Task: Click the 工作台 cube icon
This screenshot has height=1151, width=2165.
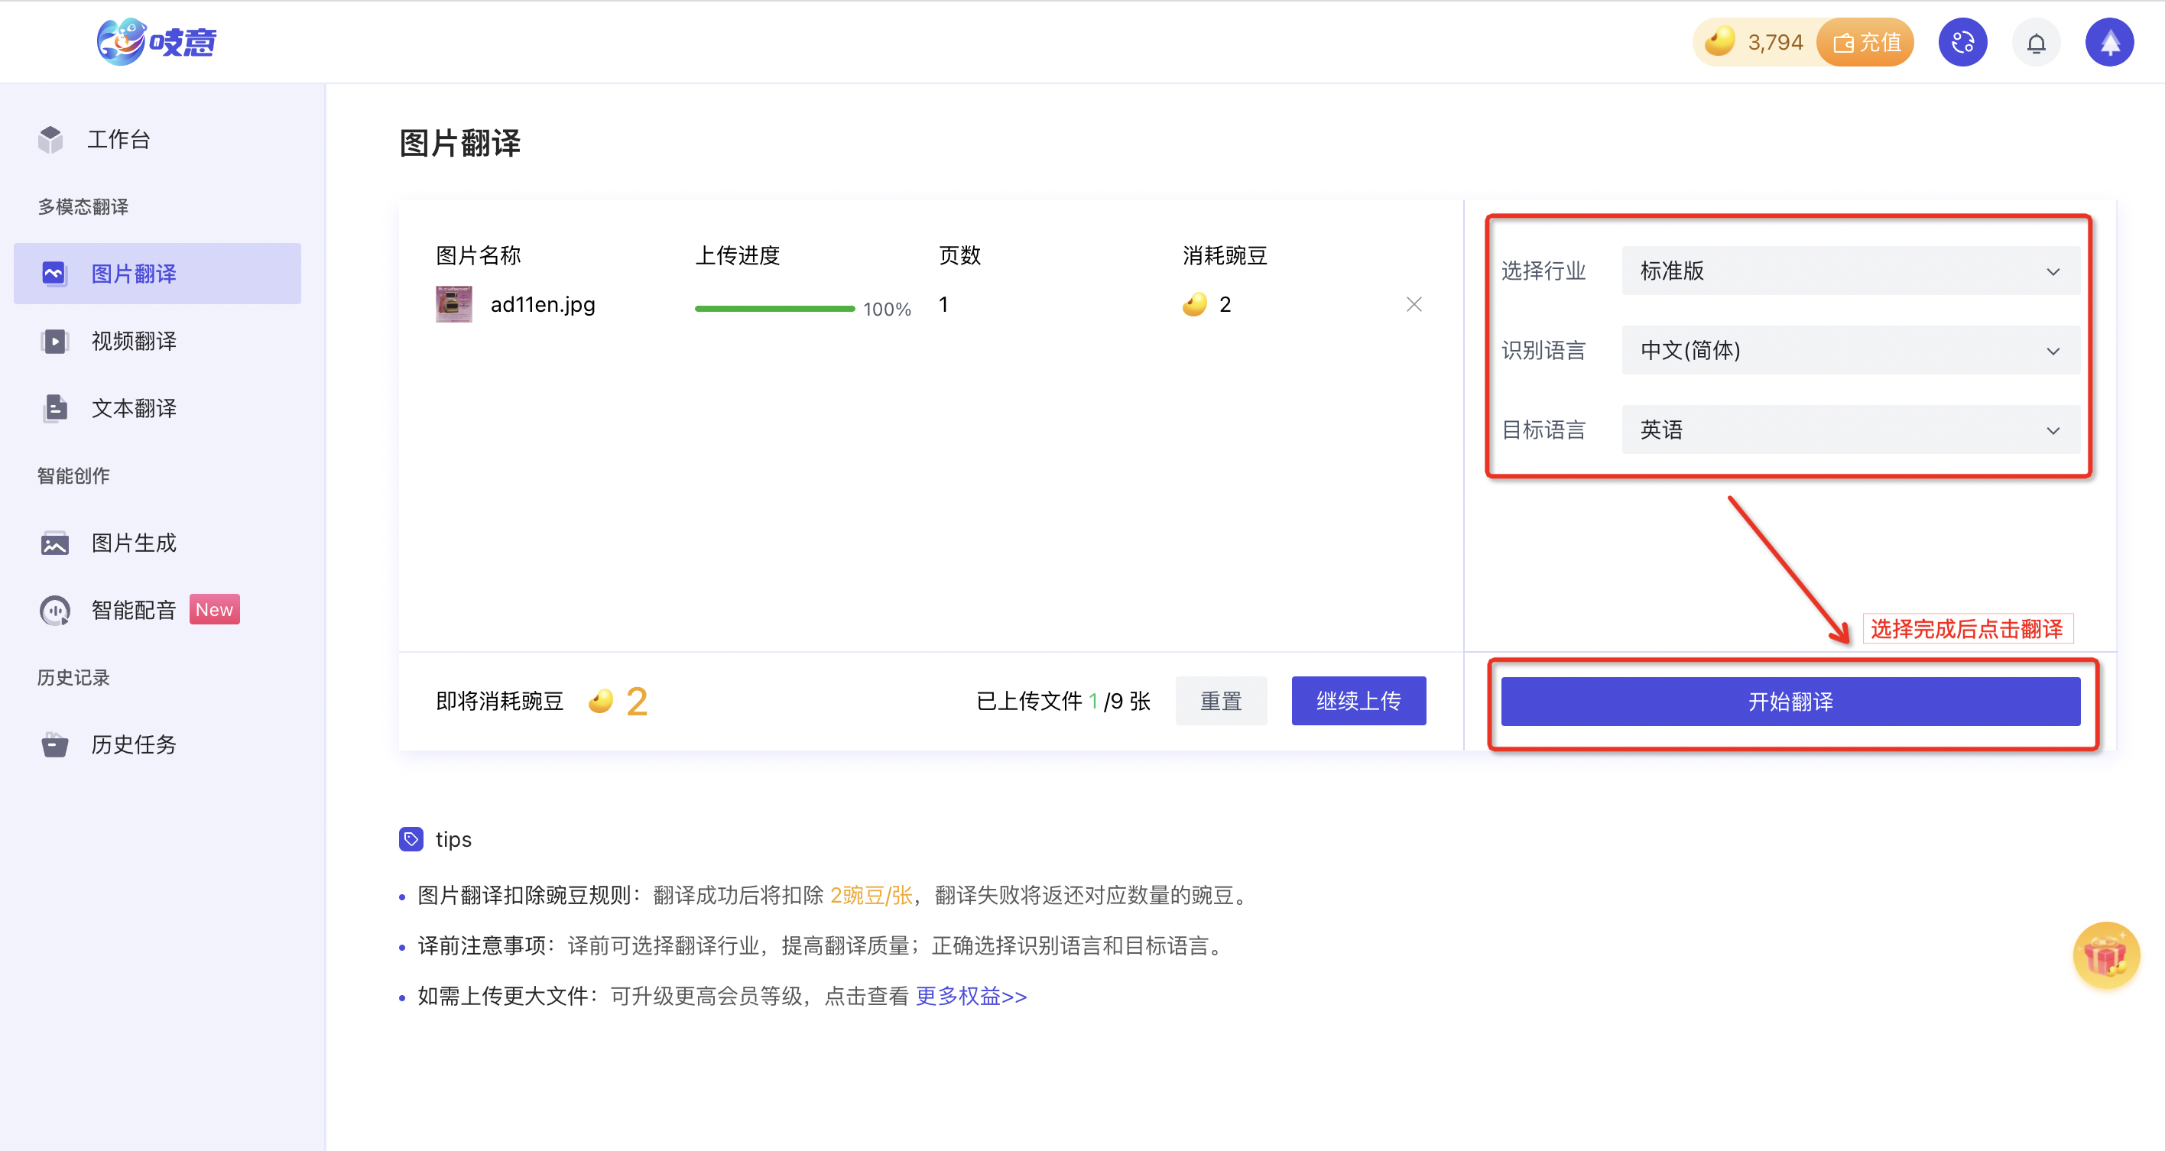Action: tap(51, 139)
